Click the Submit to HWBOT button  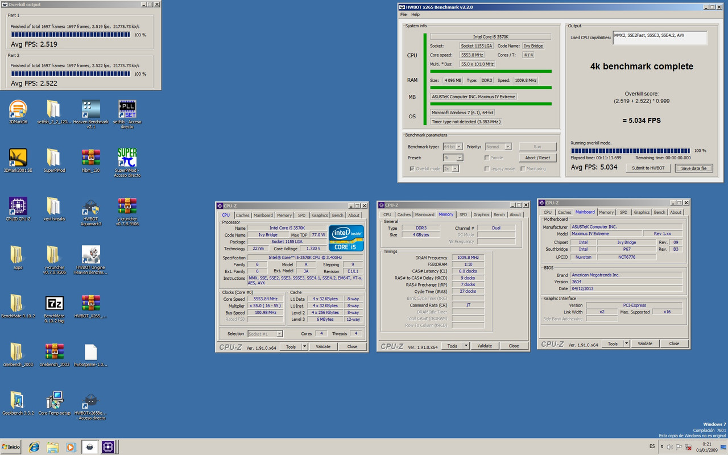pyautogui.click(x=648, y=168)
